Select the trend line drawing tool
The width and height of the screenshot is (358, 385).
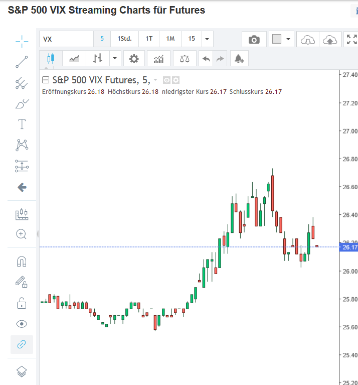tap(22, 62)
